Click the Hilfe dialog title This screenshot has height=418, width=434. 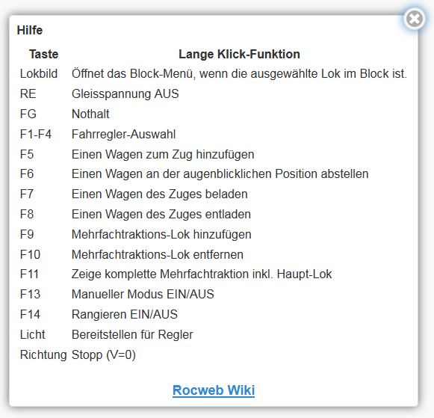(x=30, y=30)
